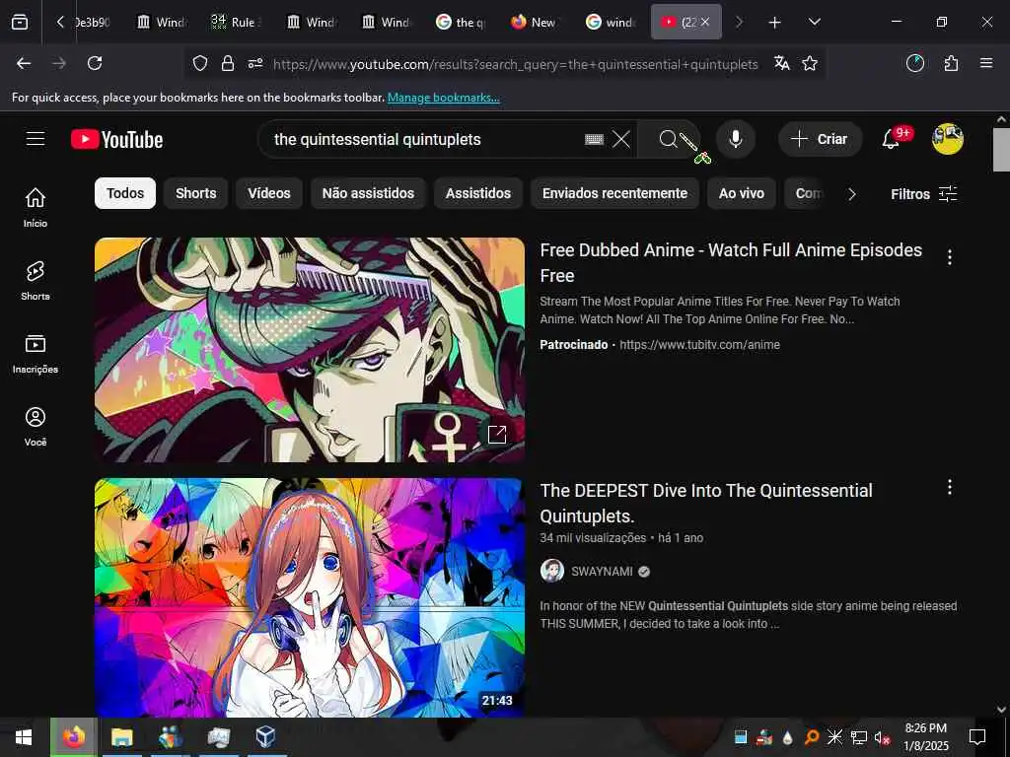Open the on-screen keyboard in search box

click(x=594, y=139)
